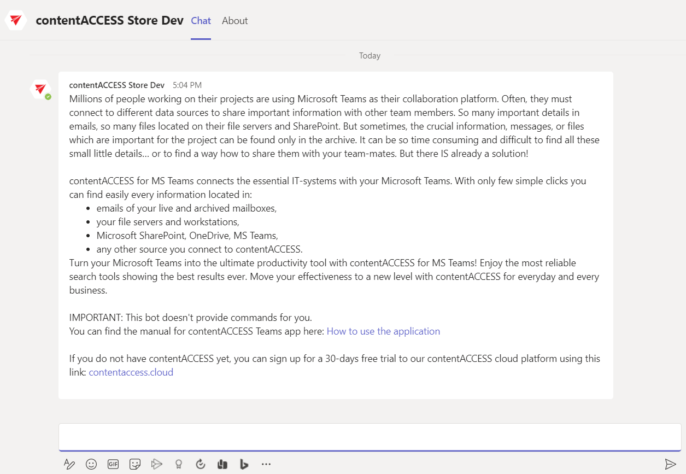Click in the message compose box
Screen dimensions: 686x474
click(370, 437)
